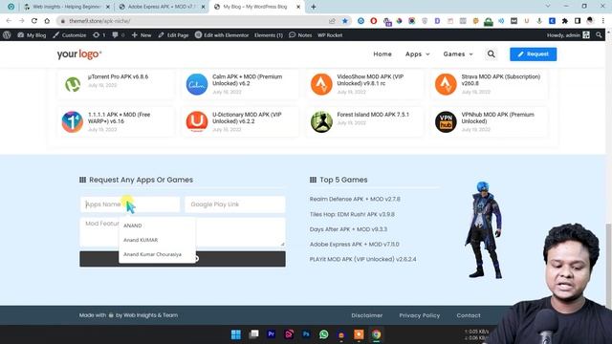This screenshot has width=612, height=344.
Task: Open the VideoShow app icon
Action: click(321, 84)
